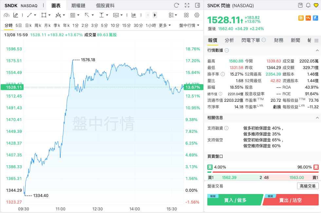Viewport: 321px width, 213px height.
Task: Open chart settings gear icon
Action: point(197,15)
